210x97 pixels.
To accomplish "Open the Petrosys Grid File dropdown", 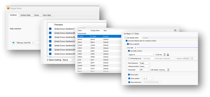I will 25,43.
